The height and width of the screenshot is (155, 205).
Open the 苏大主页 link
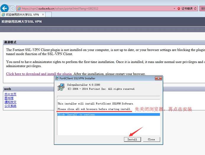click(10, 94)
